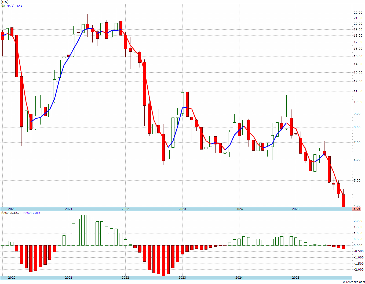Click the (UA) ticker title
The image size is (365, 284).
(5, 2)
